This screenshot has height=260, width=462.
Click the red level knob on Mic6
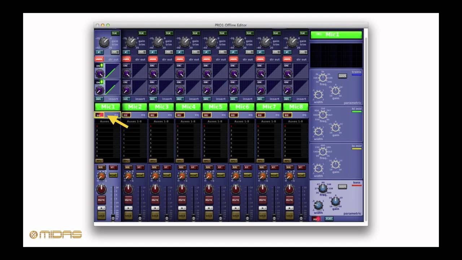236,189
